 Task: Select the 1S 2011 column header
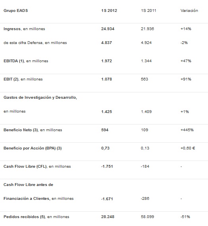(x=148, y=11)
